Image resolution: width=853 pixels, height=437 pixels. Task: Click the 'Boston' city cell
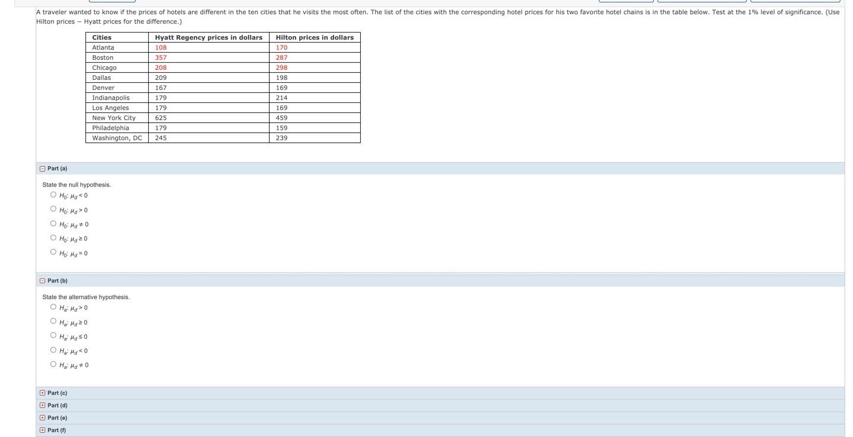117,57
